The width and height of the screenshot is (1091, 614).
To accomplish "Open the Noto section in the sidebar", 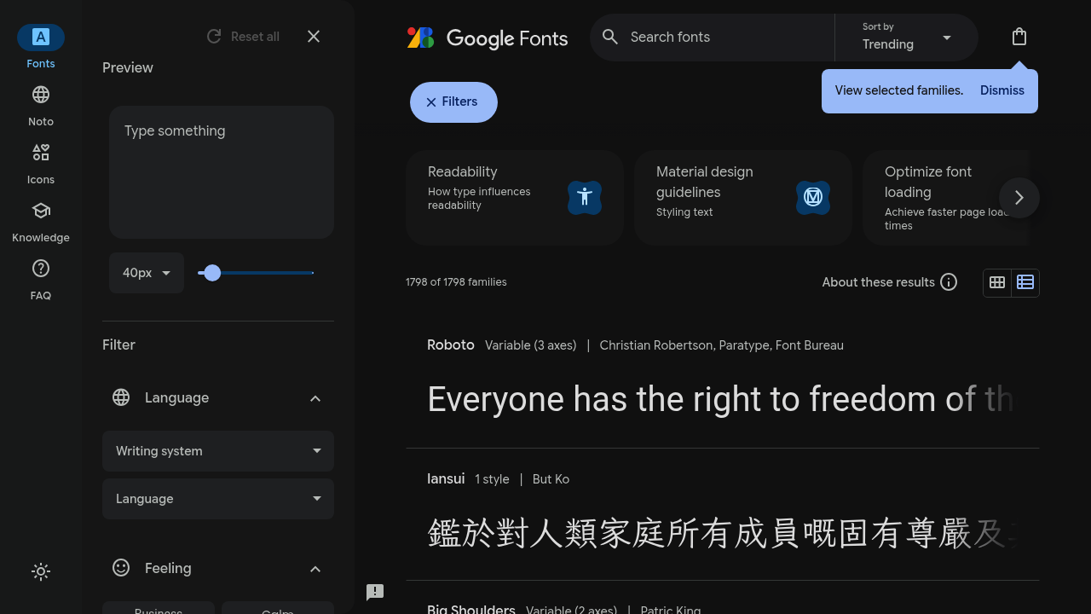I will (x=40, y=105).
